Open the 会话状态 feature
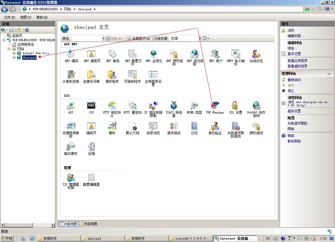 (256, 56)
